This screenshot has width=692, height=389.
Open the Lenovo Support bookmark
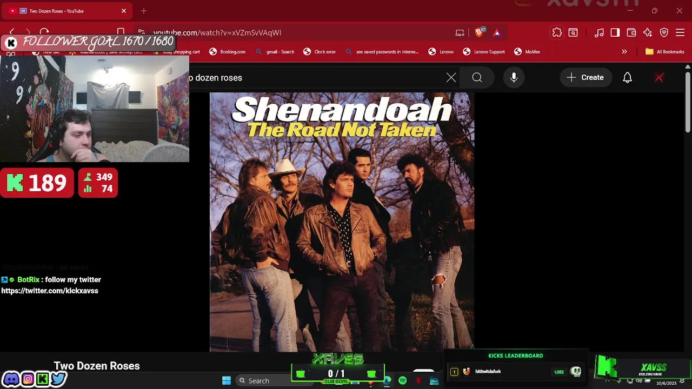pyautogui.click(x=484, y=52)
